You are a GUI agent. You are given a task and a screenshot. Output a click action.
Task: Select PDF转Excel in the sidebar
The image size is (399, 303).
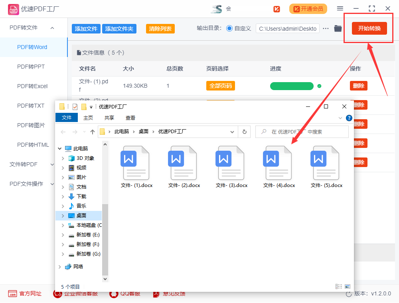tap(32, 86)
